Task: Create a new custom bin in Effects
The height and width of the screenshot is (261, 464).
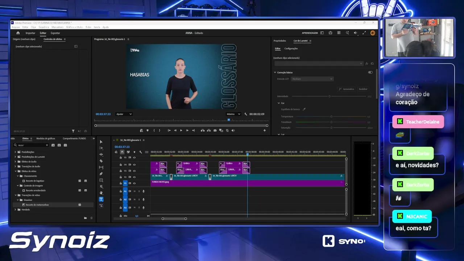Action: (86, 218)
